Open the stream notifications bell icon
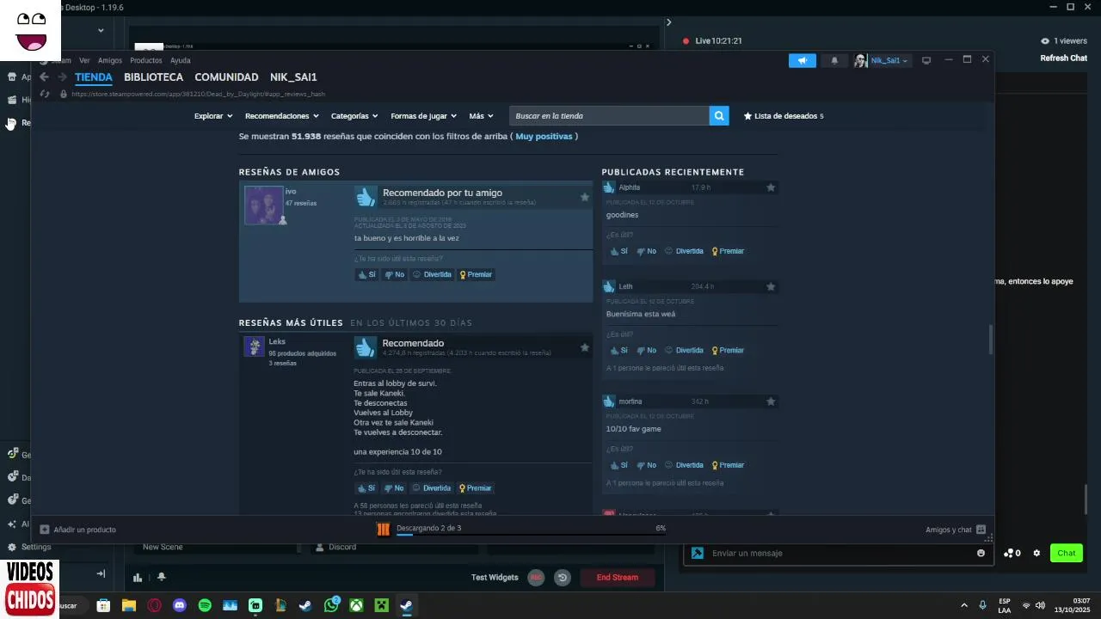This screenshot has height=619, width=1101. 161,577
